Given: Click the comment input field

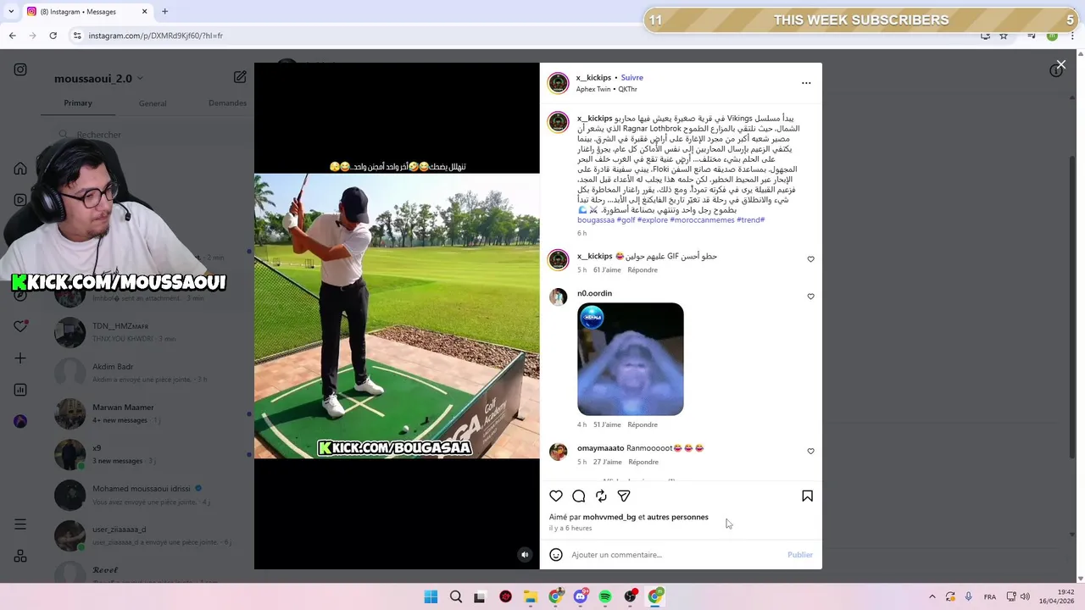Looking at the screenshot, I should pos(676,555).
